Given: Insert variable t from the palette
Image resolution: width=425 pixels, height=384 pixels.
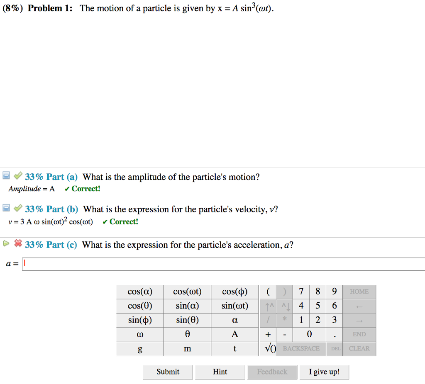Looking at the screenshot, I should [234, 348].
